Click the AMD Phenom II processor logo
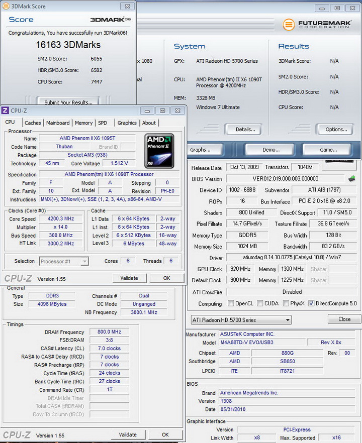This screenshot has width=362, height=443. click(x=159, y=151)
